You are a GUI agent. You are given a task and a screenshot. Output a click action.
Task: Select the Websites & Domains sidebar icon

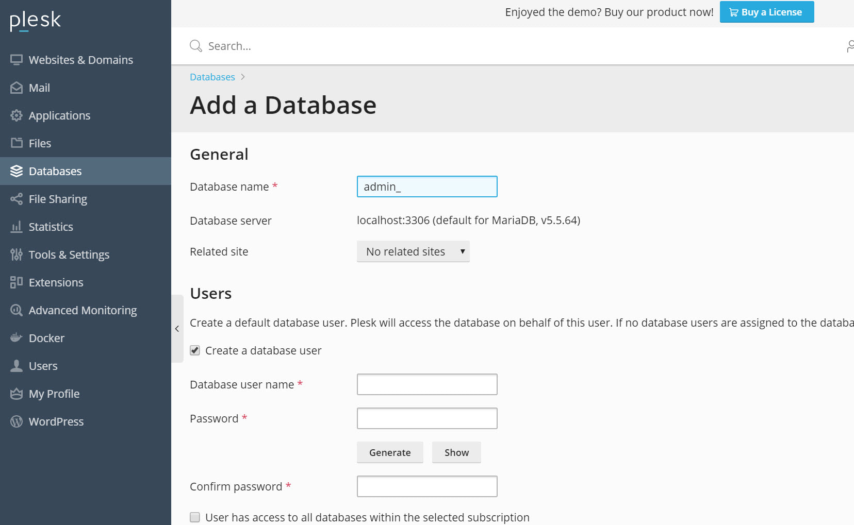(16, 60)
